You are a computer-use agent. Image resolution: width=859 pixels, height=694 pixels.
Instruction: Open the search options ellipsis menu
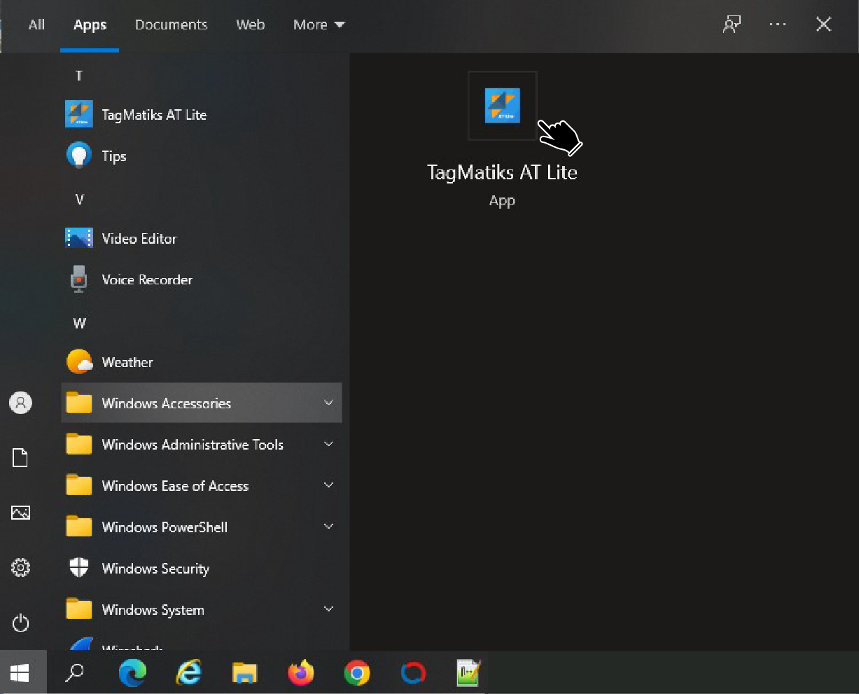click(x=777, y=25)
